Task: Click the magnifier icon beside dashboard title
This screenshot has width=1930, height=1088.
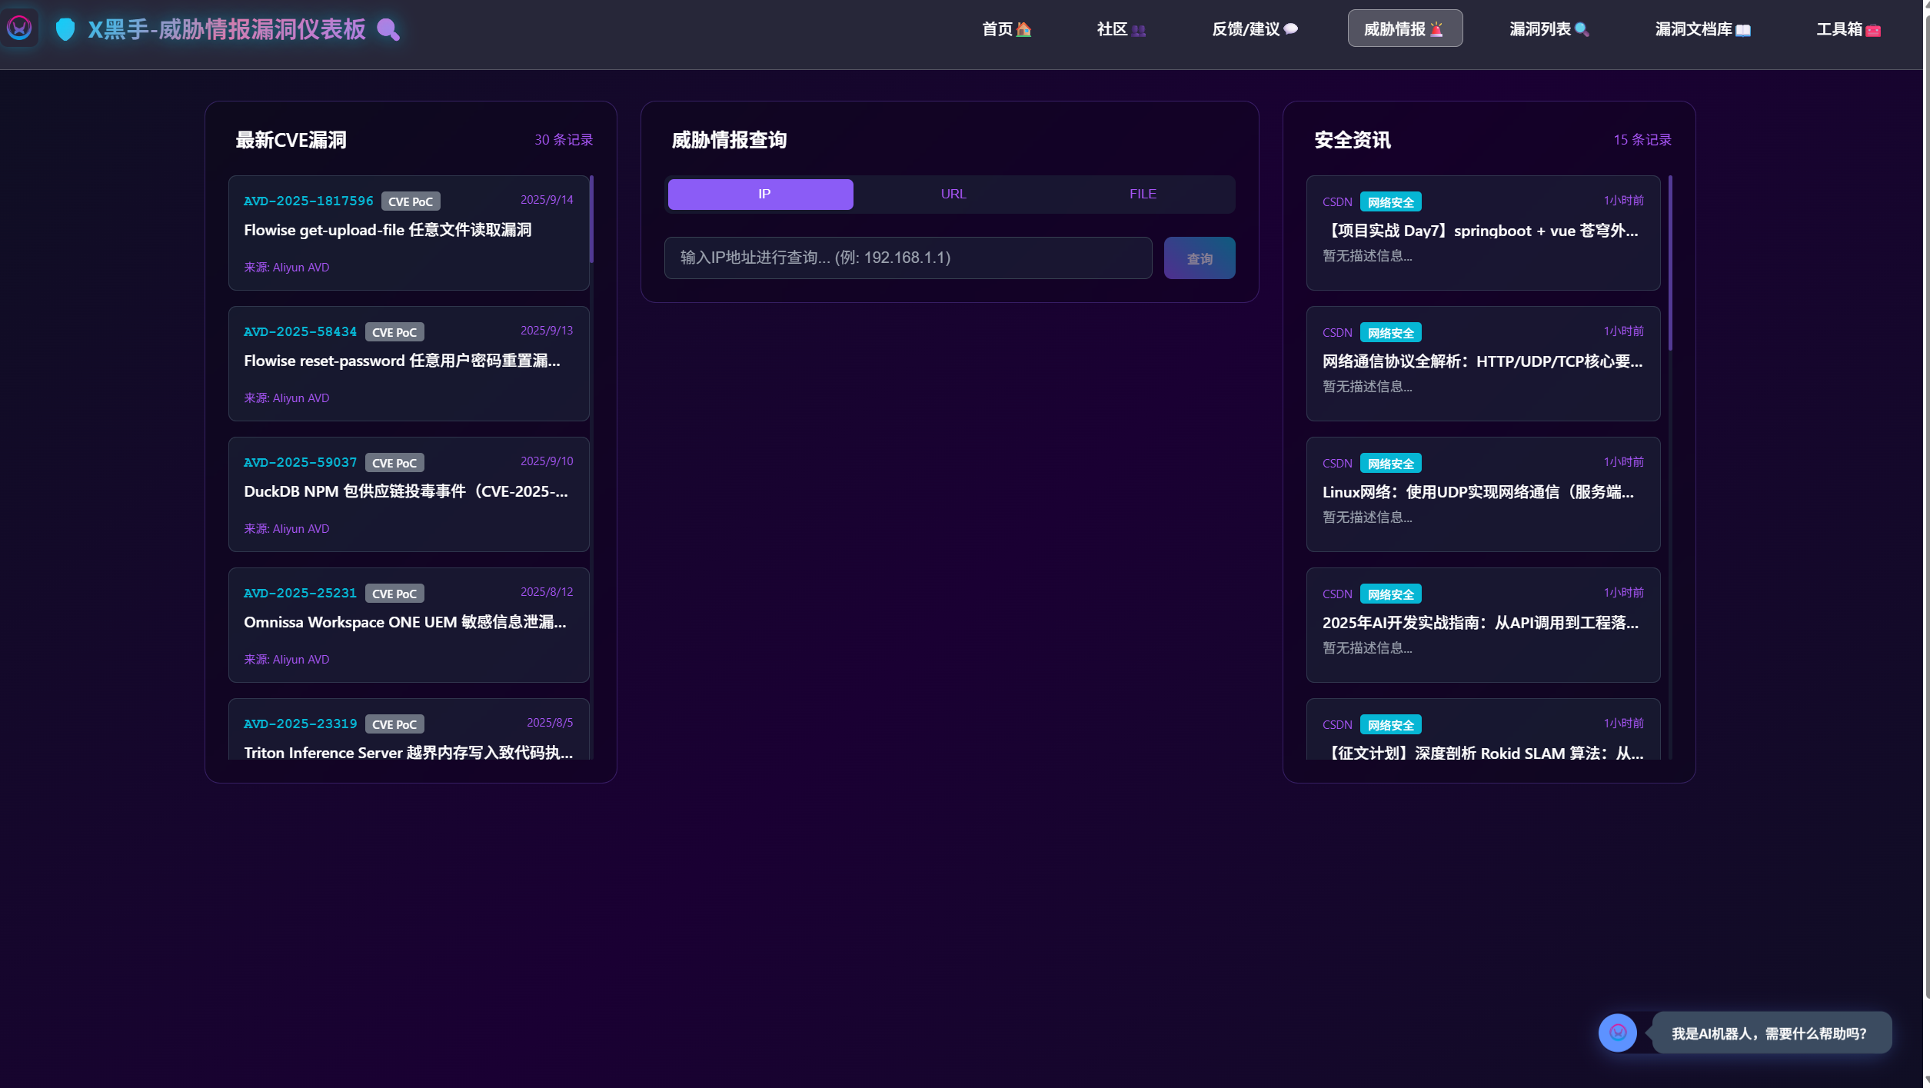Action: click(388, 30)
